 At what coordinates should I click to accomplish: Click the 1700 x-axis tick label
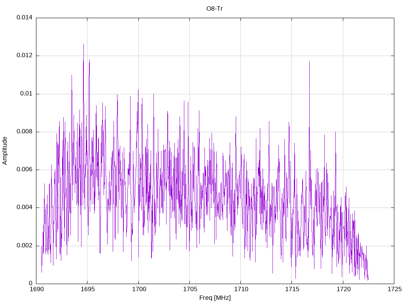[x=139, y=289]
